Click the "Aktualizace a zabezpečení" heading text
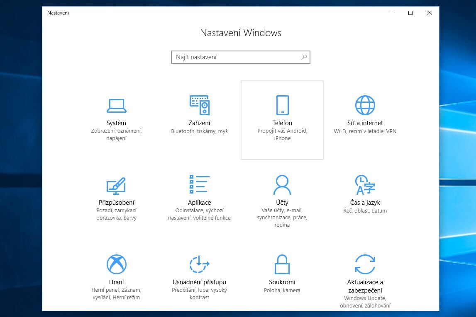476x317 pixels. [x=365, y=286]
